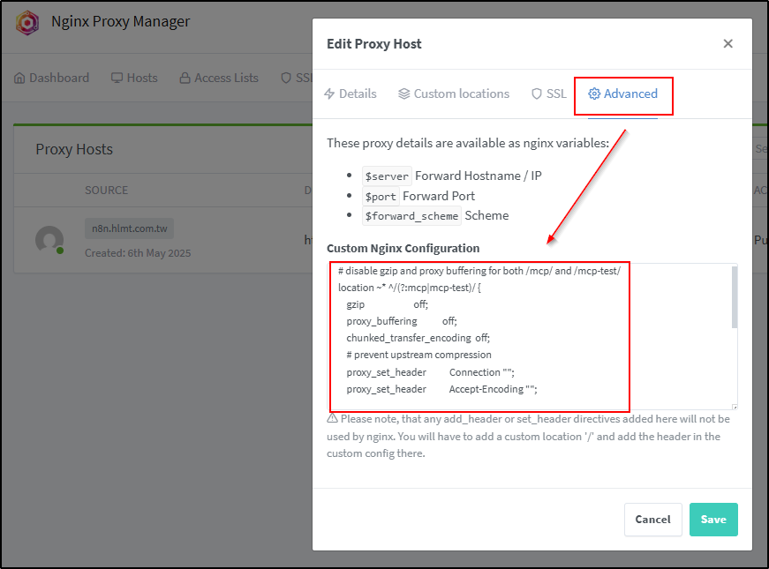Click the Access Lists lock icon
Image resolution: width=769 pixels, height=569 pixels.
coord(185,78)
